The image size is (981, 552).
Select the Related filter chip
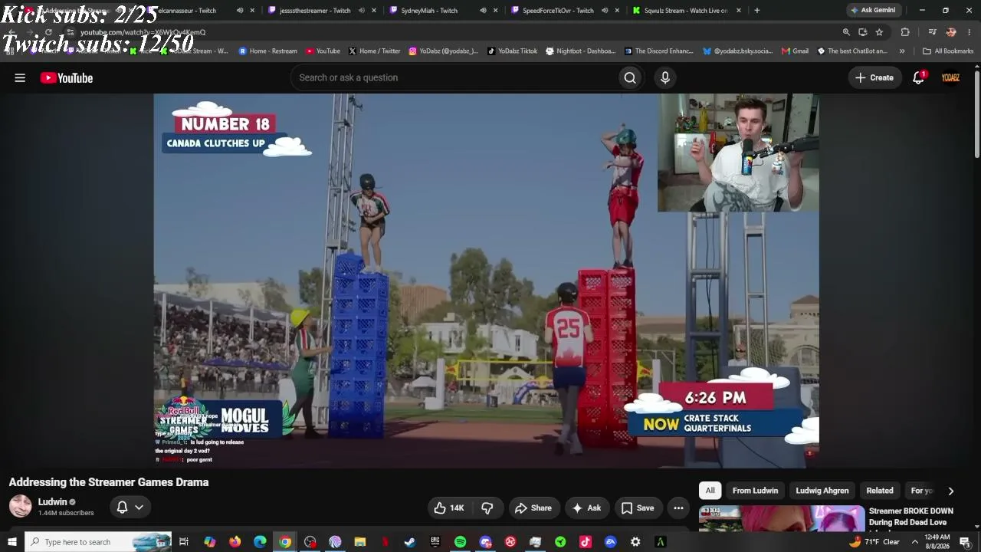[880, 491]
